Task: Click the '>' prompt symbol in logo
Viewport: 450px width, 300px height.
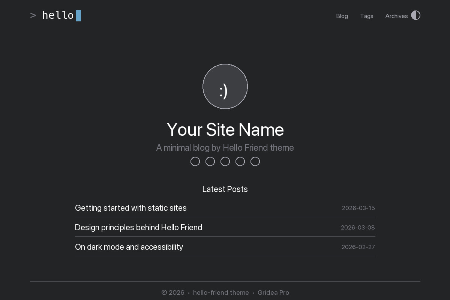Action: pyautogui.click(x=33, y=15)
